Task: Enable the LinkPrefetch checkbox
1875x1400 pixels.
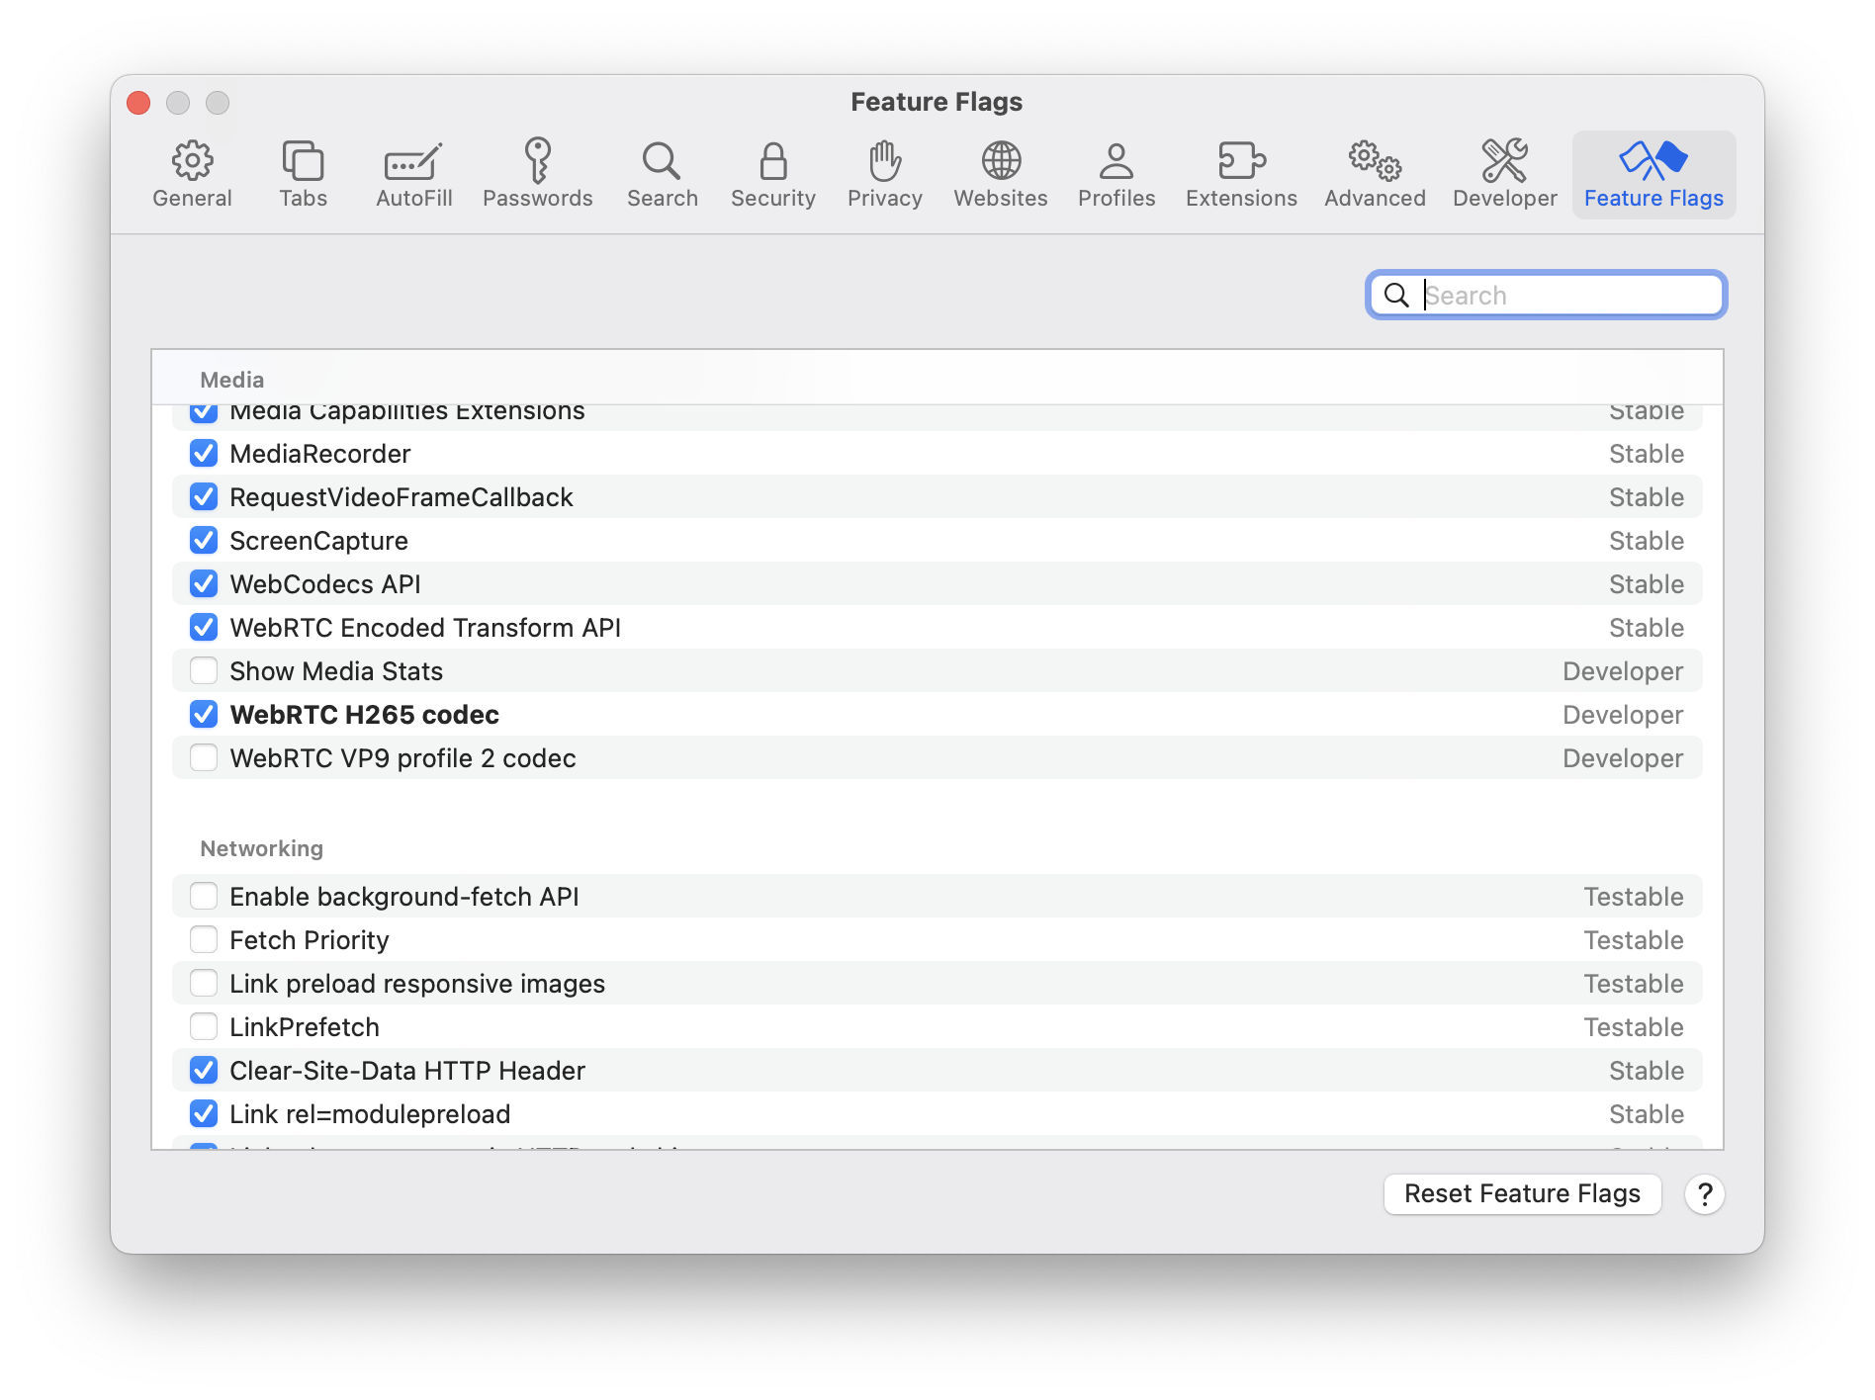Action: click(x=204, y=1027)
